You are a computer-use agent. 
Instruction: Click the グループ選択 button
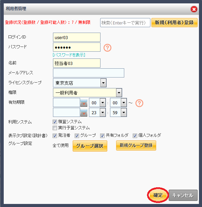(90, 146)
